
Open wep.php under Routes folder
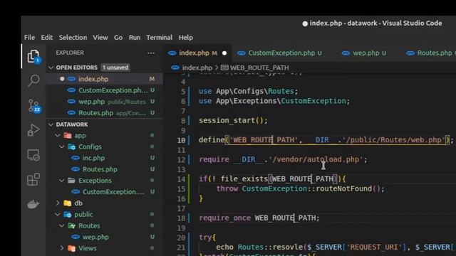click(105, 237)
